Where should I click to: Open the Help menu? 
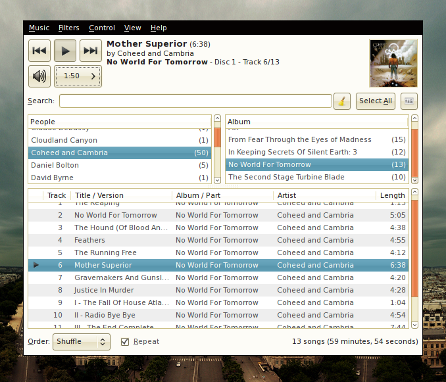pyautogui.click(x=159, y=28)
